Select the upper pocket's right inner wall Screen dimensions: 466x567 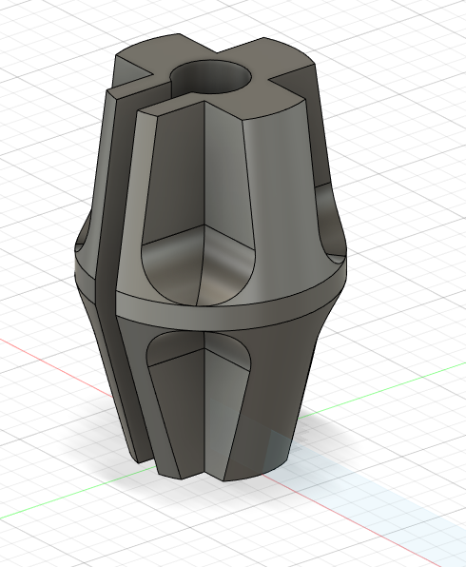227,173
